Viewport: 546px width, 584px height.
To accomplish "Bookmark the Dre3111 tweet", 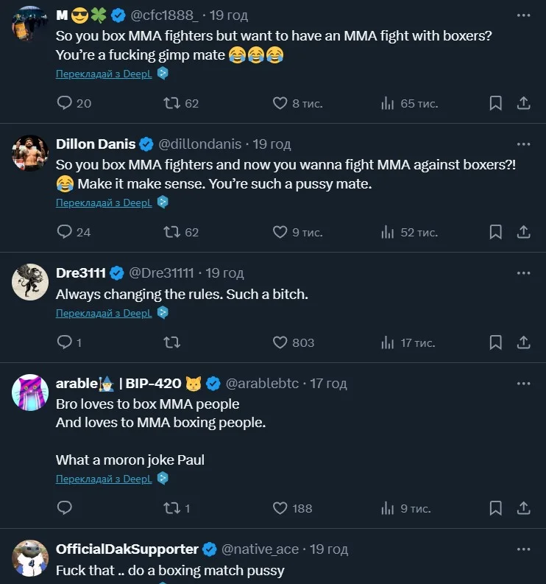I will point(496,342).
